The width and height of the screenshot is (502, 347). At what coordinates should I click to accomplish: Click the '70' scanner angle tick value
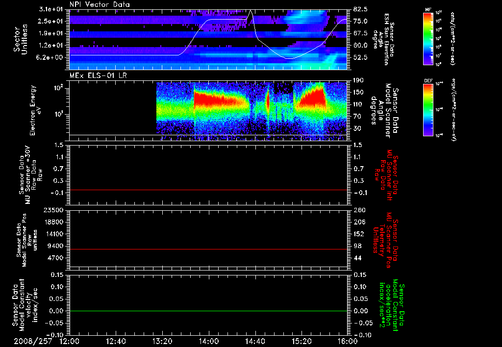click(357, 117)
